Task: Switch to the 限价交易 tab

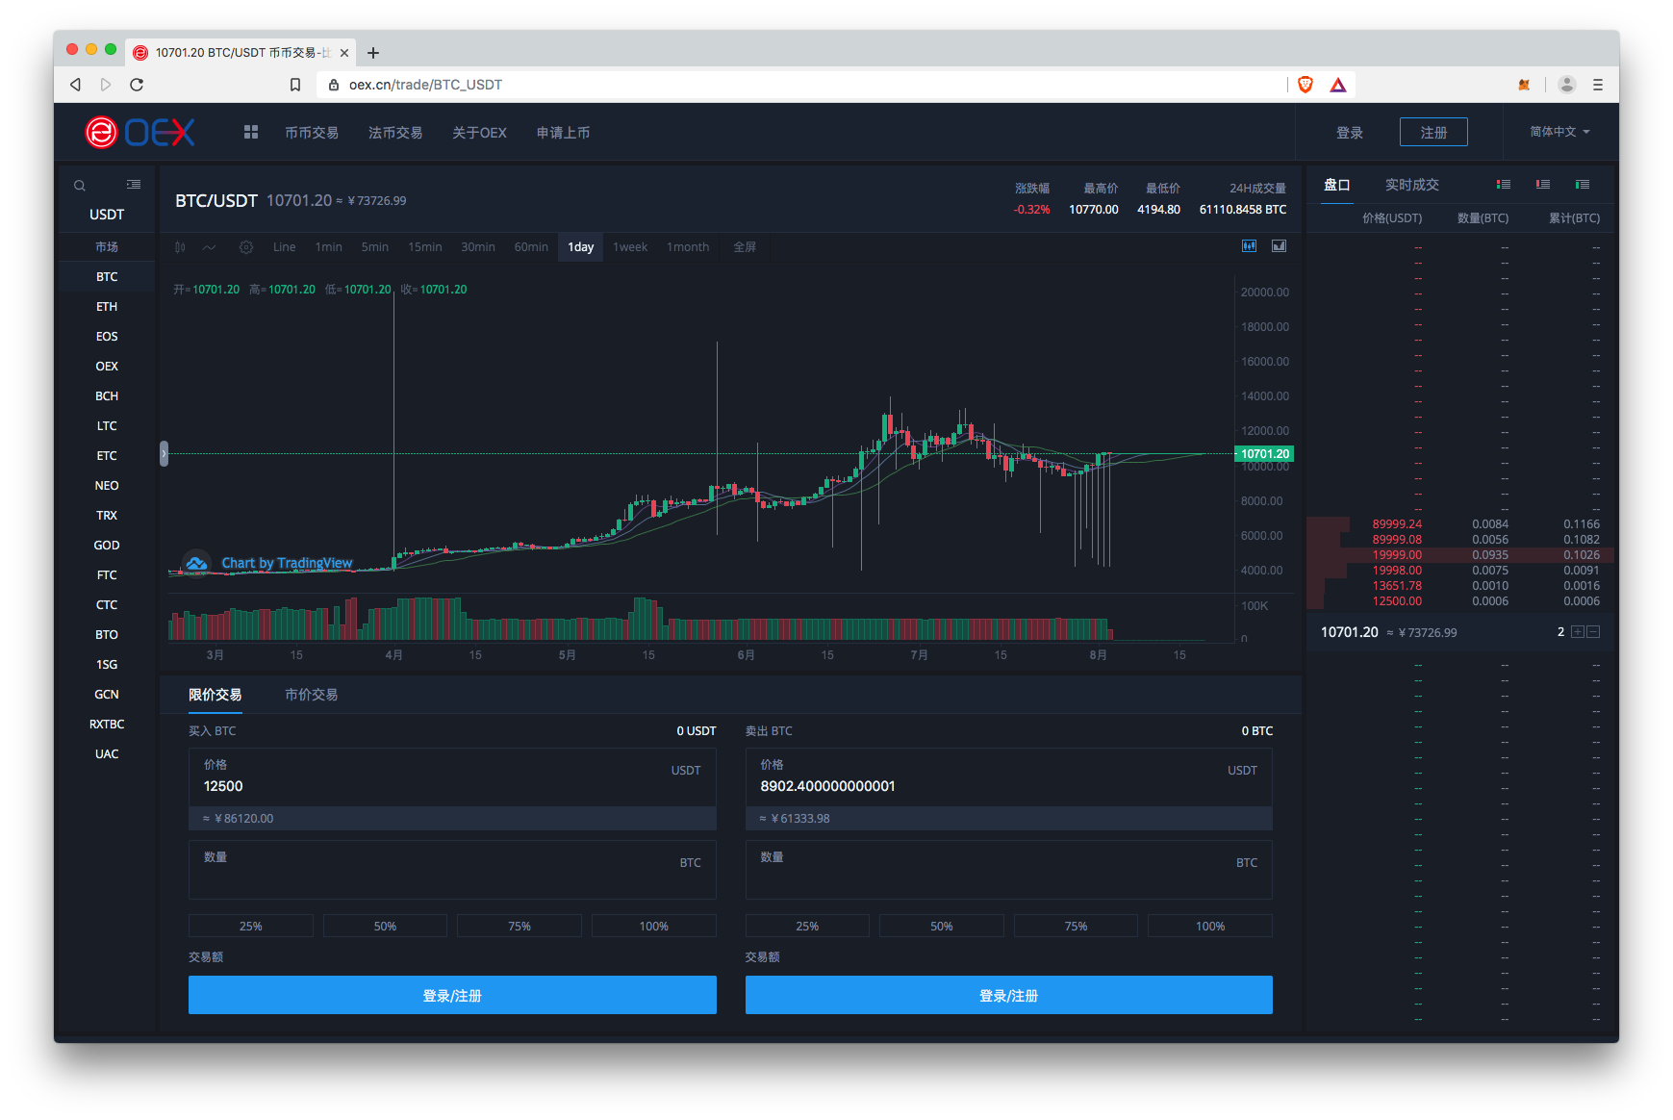Action: click(215, 695)
